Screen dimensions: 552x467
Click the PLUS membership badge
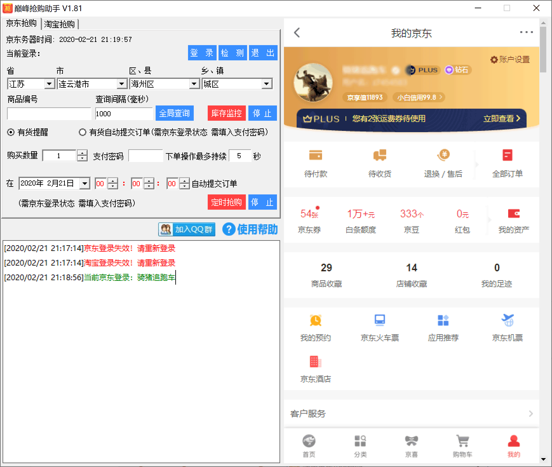click(423, 70)
